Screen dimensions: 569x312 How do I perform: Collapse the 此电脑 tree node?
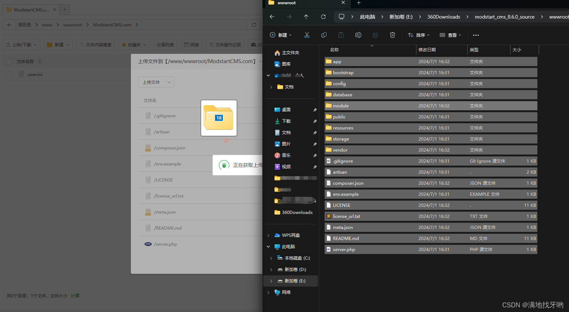pyautogui.click(x=268, y=247)
